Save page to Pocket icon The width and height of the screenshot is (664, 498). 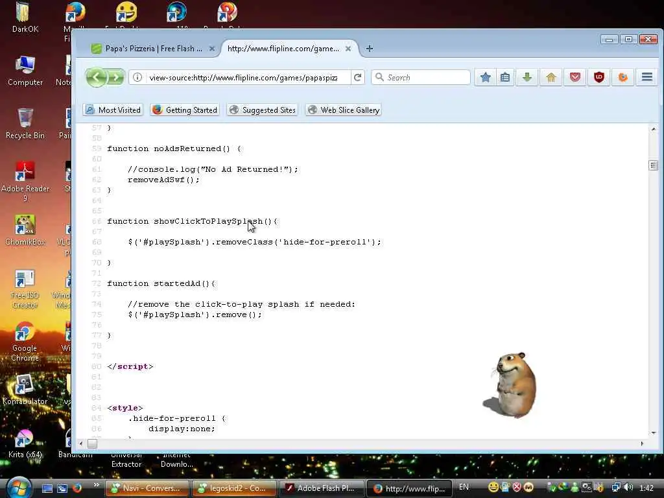point(575,77)
